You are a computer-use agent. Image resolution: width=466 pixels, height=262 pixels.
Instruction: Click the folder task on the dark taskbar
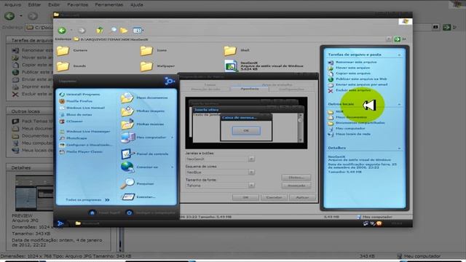[x=87, y=223]
